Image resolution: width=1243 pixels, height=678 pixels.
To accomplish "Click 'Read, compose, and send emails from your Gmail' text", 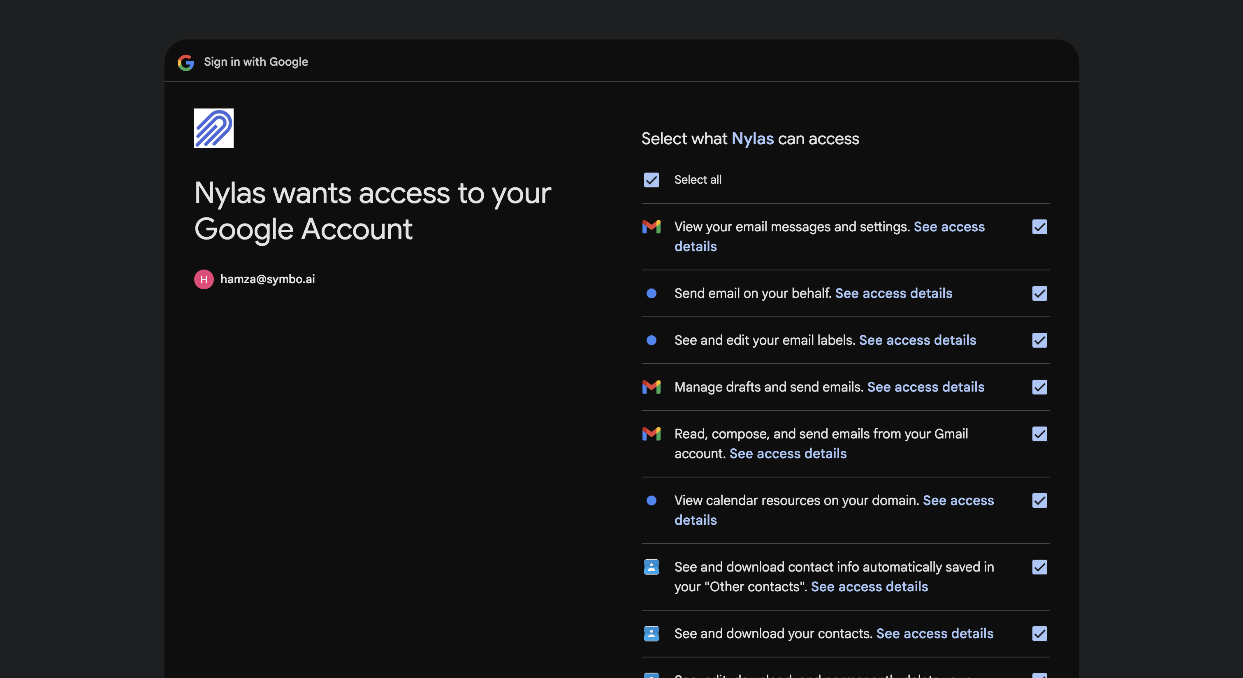I will point(821,434).
